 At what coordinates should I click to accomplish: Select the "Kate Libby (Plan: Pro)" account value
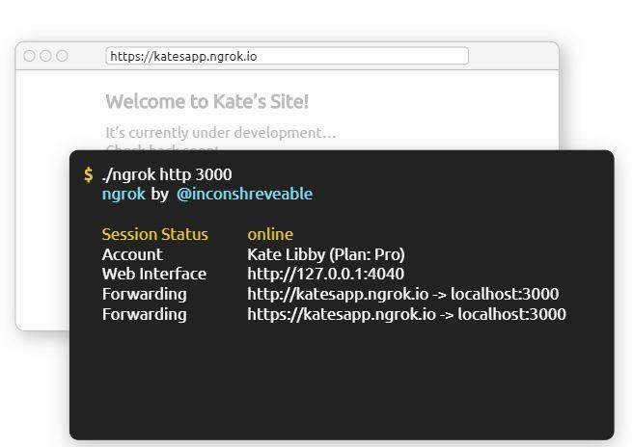click(326, 254)
